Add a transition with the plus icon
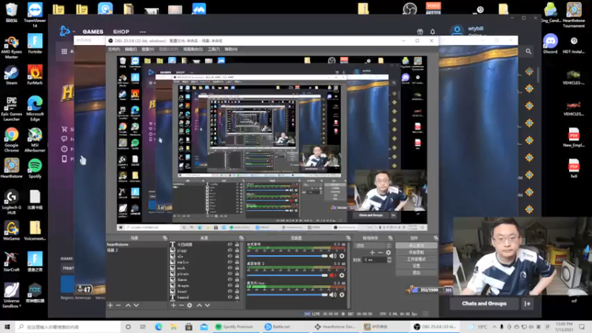The height and width of the screenshot is (333, 592). point(372,252)
